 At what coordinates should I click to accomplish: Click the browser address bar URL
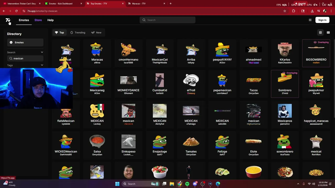coord(42,11)
